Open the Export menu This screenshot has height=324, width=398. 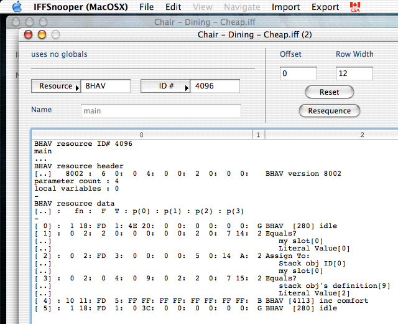pyautogui.click(x=325, y=7)
